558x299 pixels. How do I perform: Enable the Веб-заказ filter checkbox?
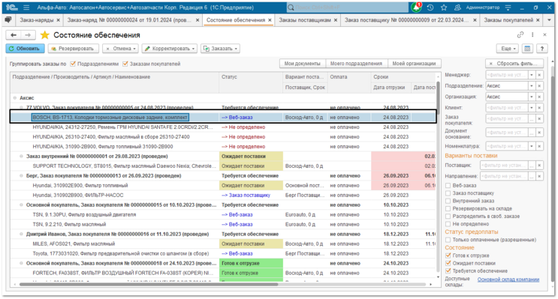[x=448, y=185]
